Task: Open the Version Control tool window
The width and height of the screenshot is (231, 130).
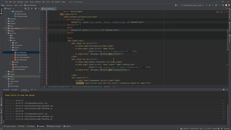Action: (x=10, y=126)
